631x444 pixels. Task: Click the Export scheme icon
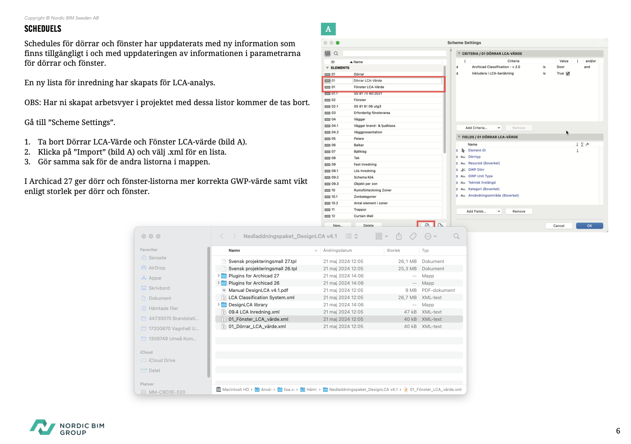440,225
